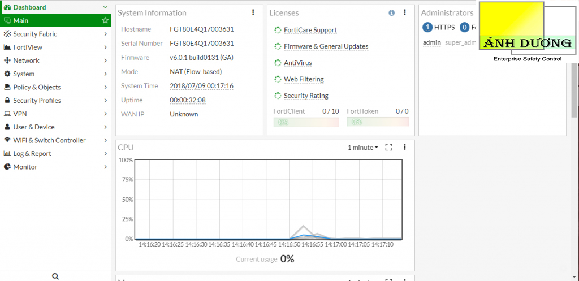Click the System gear icon
The width and height of the screenshot is (579, 281).
pyautogui.click(x=7, y=74)
